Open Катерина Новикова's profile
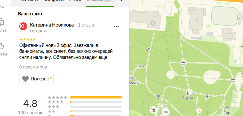Screen dimensions: 243x116 (52, 25)
